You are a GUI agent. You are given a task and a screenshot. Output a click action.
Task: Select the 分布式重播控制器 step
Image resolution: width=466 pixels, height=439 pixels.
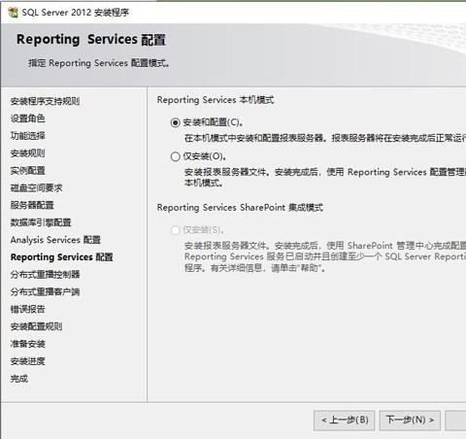pyautogui.click(x=45, y=275)
